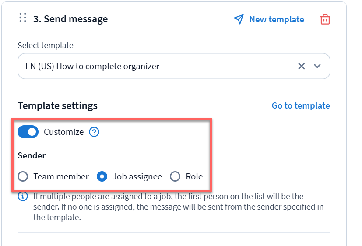Pick the Role sender radio button

point(175,176)
